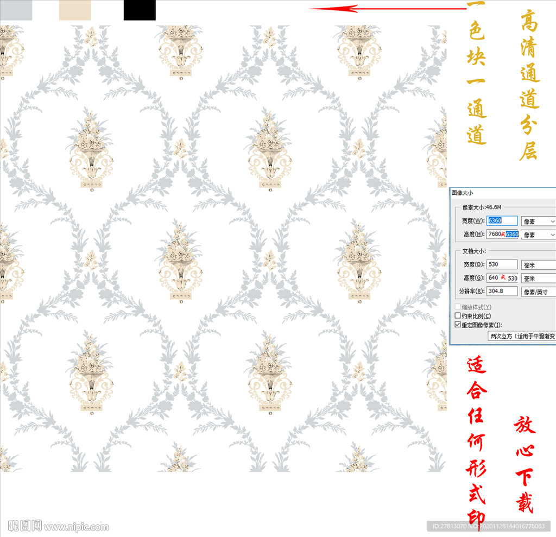Image resolution: width=556 pixels, height=537 pixels.
Task: Click the document height field showing 640
Action: (x=502, y=277)
